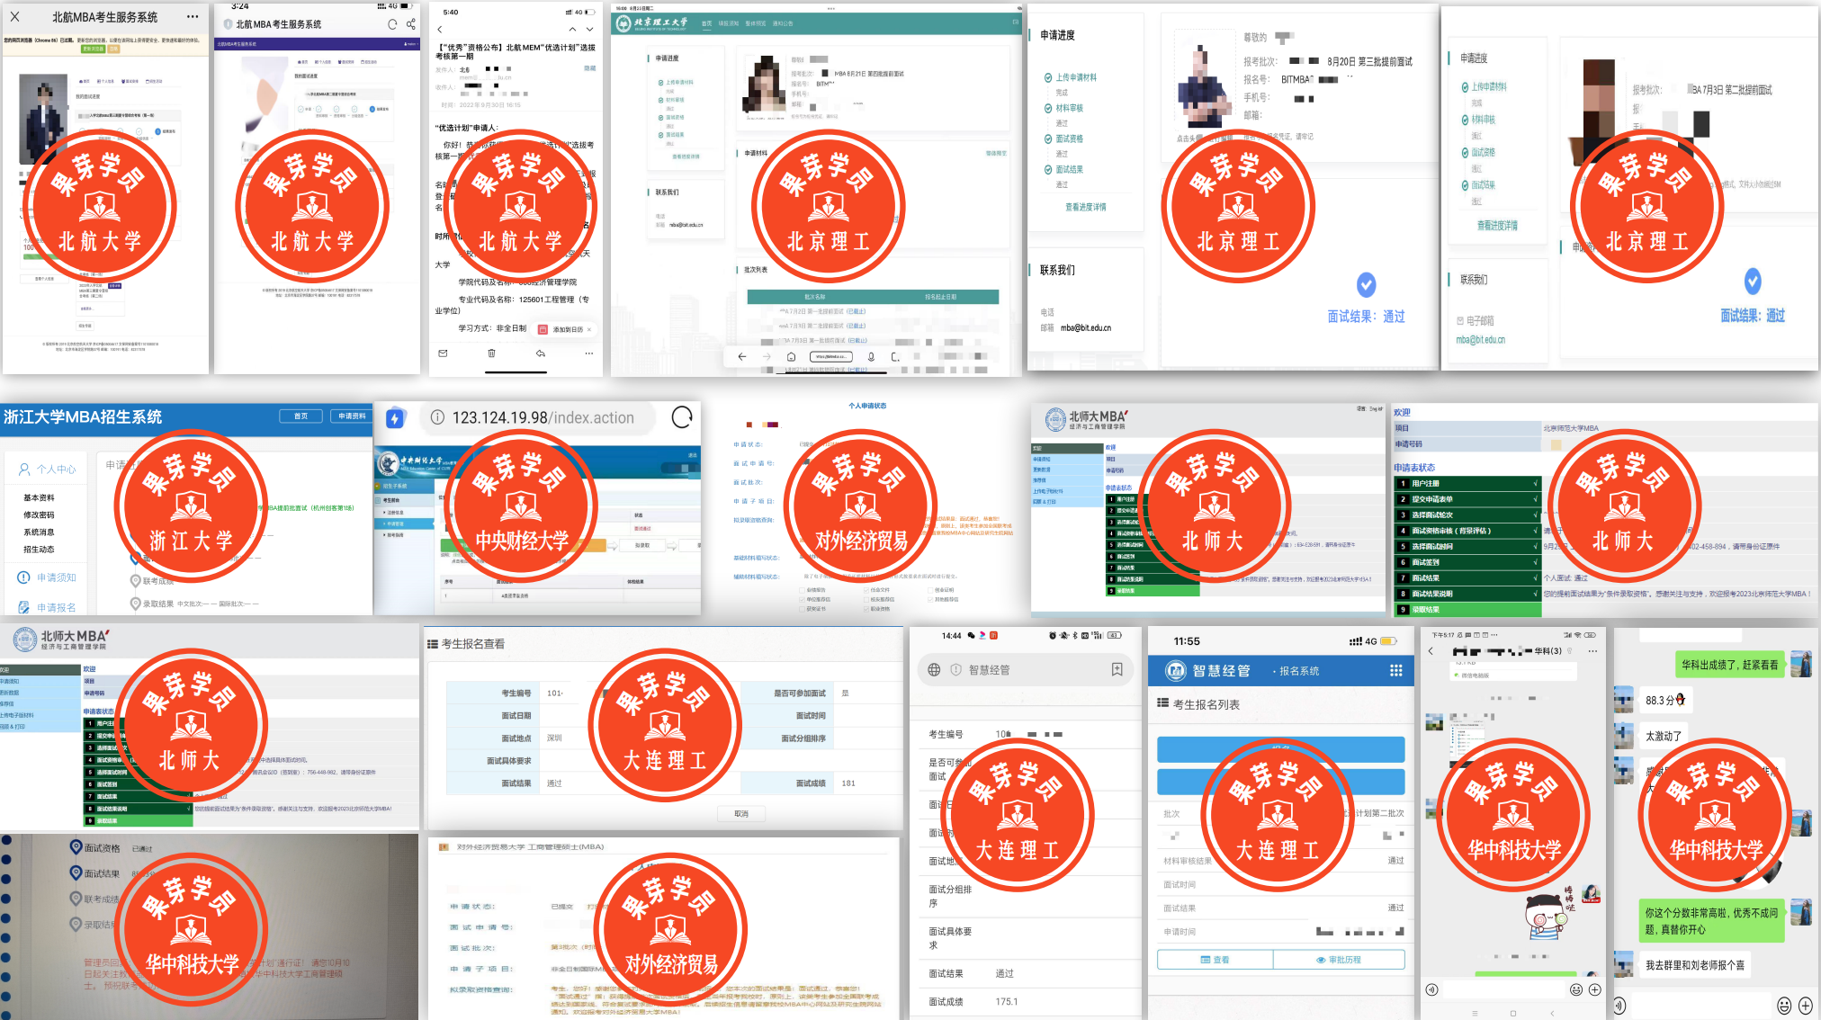The width and height of the screenshot is (1821, 1020).
Task: Click the message input box in 华科(3) chat
Action: 1504,990
